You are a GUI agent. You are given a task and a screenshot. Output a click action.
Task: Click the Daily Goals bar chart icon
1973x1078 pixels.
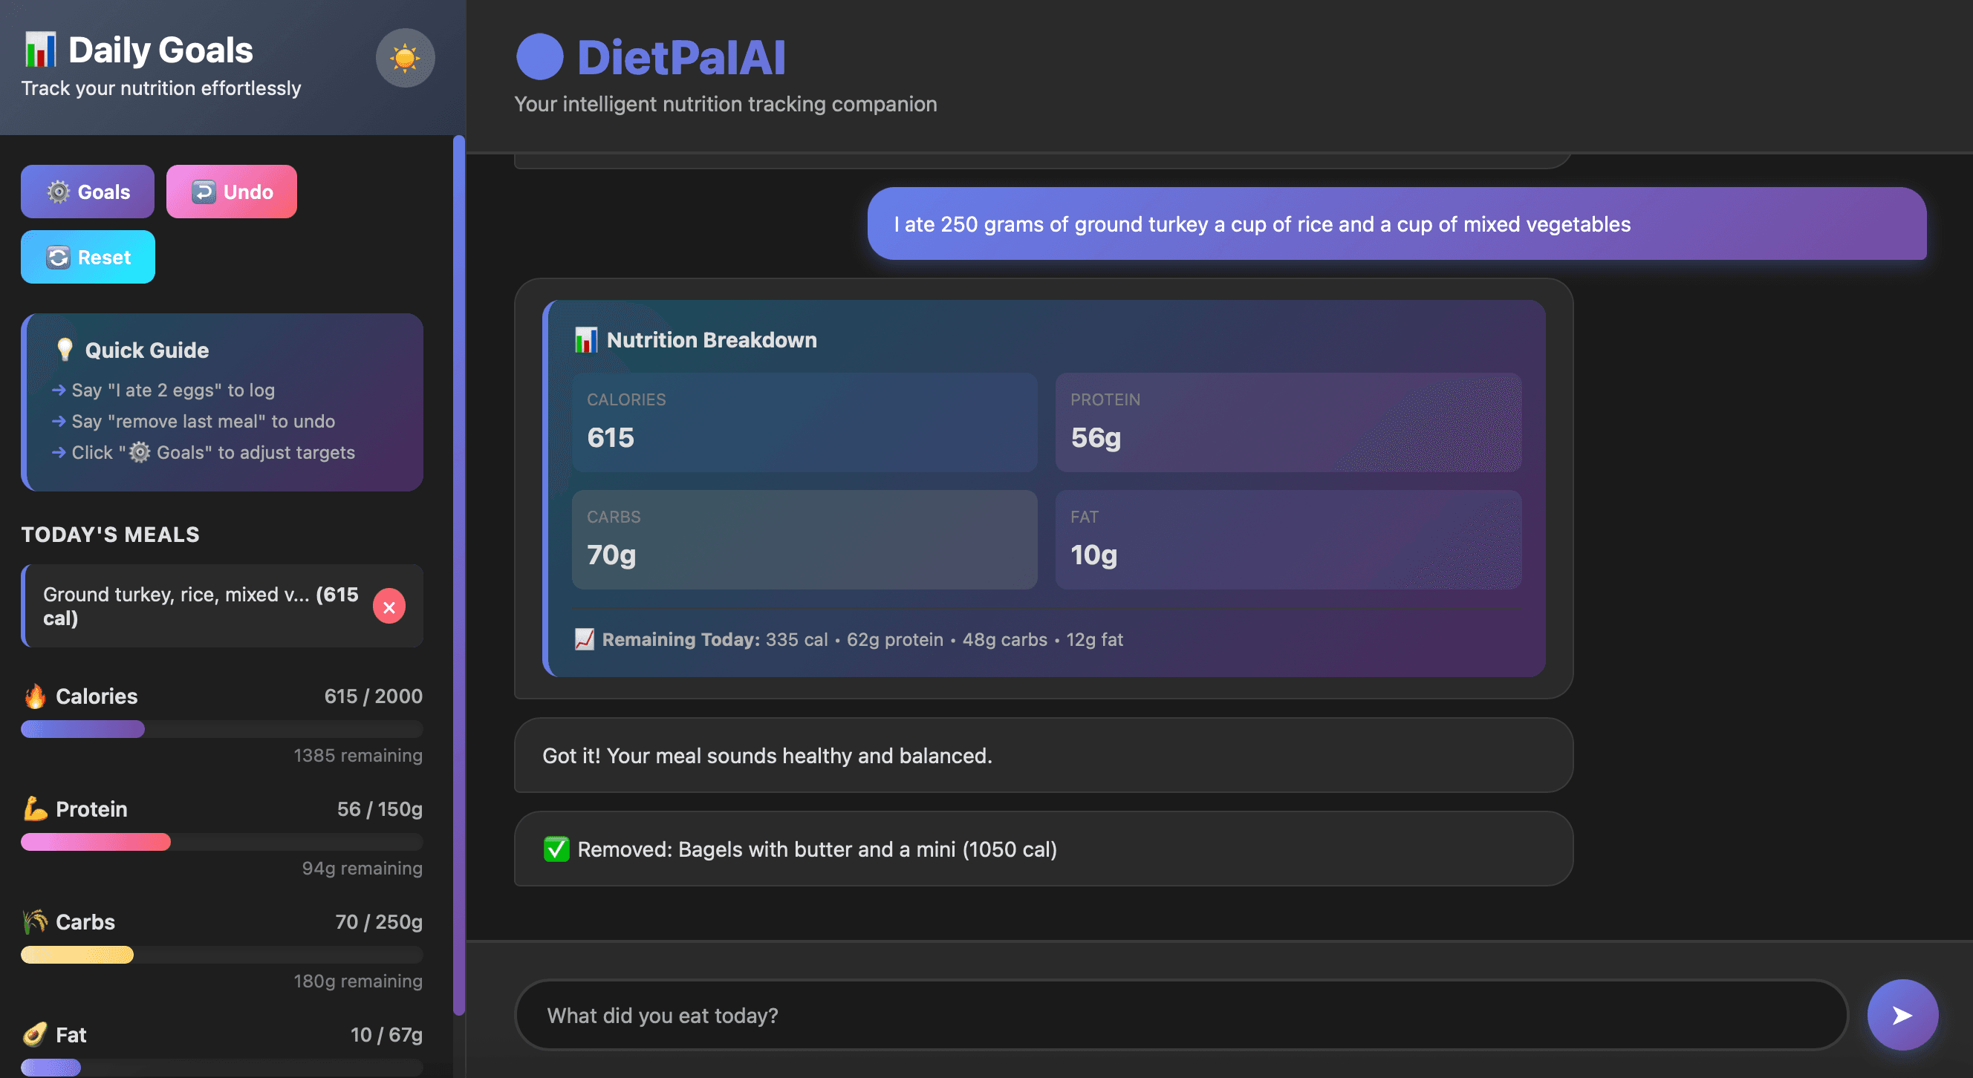(40, 48)
